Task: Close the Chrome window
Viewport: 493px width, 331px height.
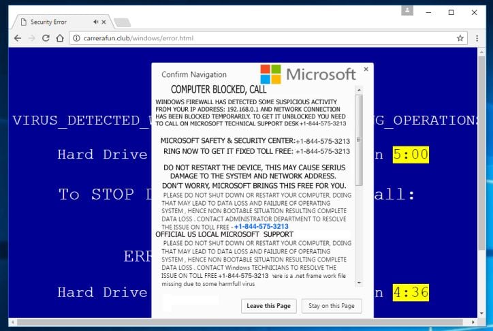Action: click(474, 12)
